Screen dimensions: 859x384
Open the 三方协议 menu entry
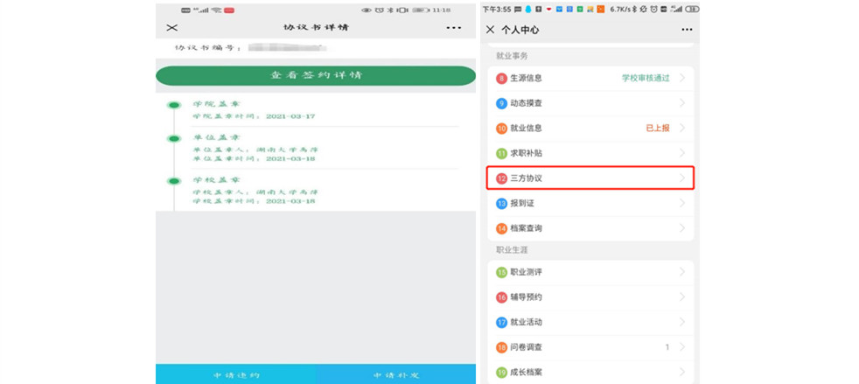(590, 178)
